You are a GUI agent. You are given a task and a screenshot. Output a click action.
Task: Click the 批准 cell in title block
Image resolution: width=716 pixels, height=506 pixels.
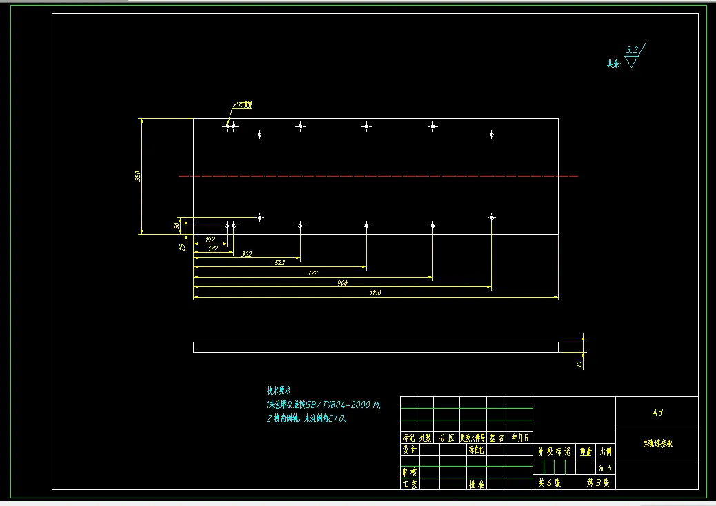(476, 484)
